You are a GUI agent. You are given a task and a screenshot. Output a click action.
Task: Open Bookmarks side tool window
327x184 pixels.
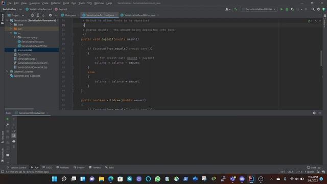pyautogui.click(x=3, y=154)
